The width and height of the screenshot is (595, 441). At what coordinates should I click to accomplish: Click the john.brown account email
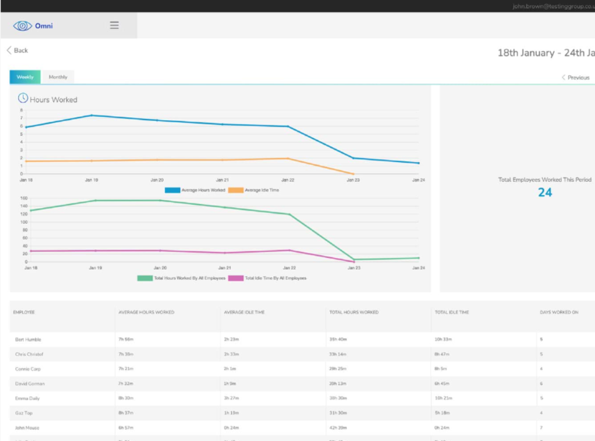pos(554,6)
